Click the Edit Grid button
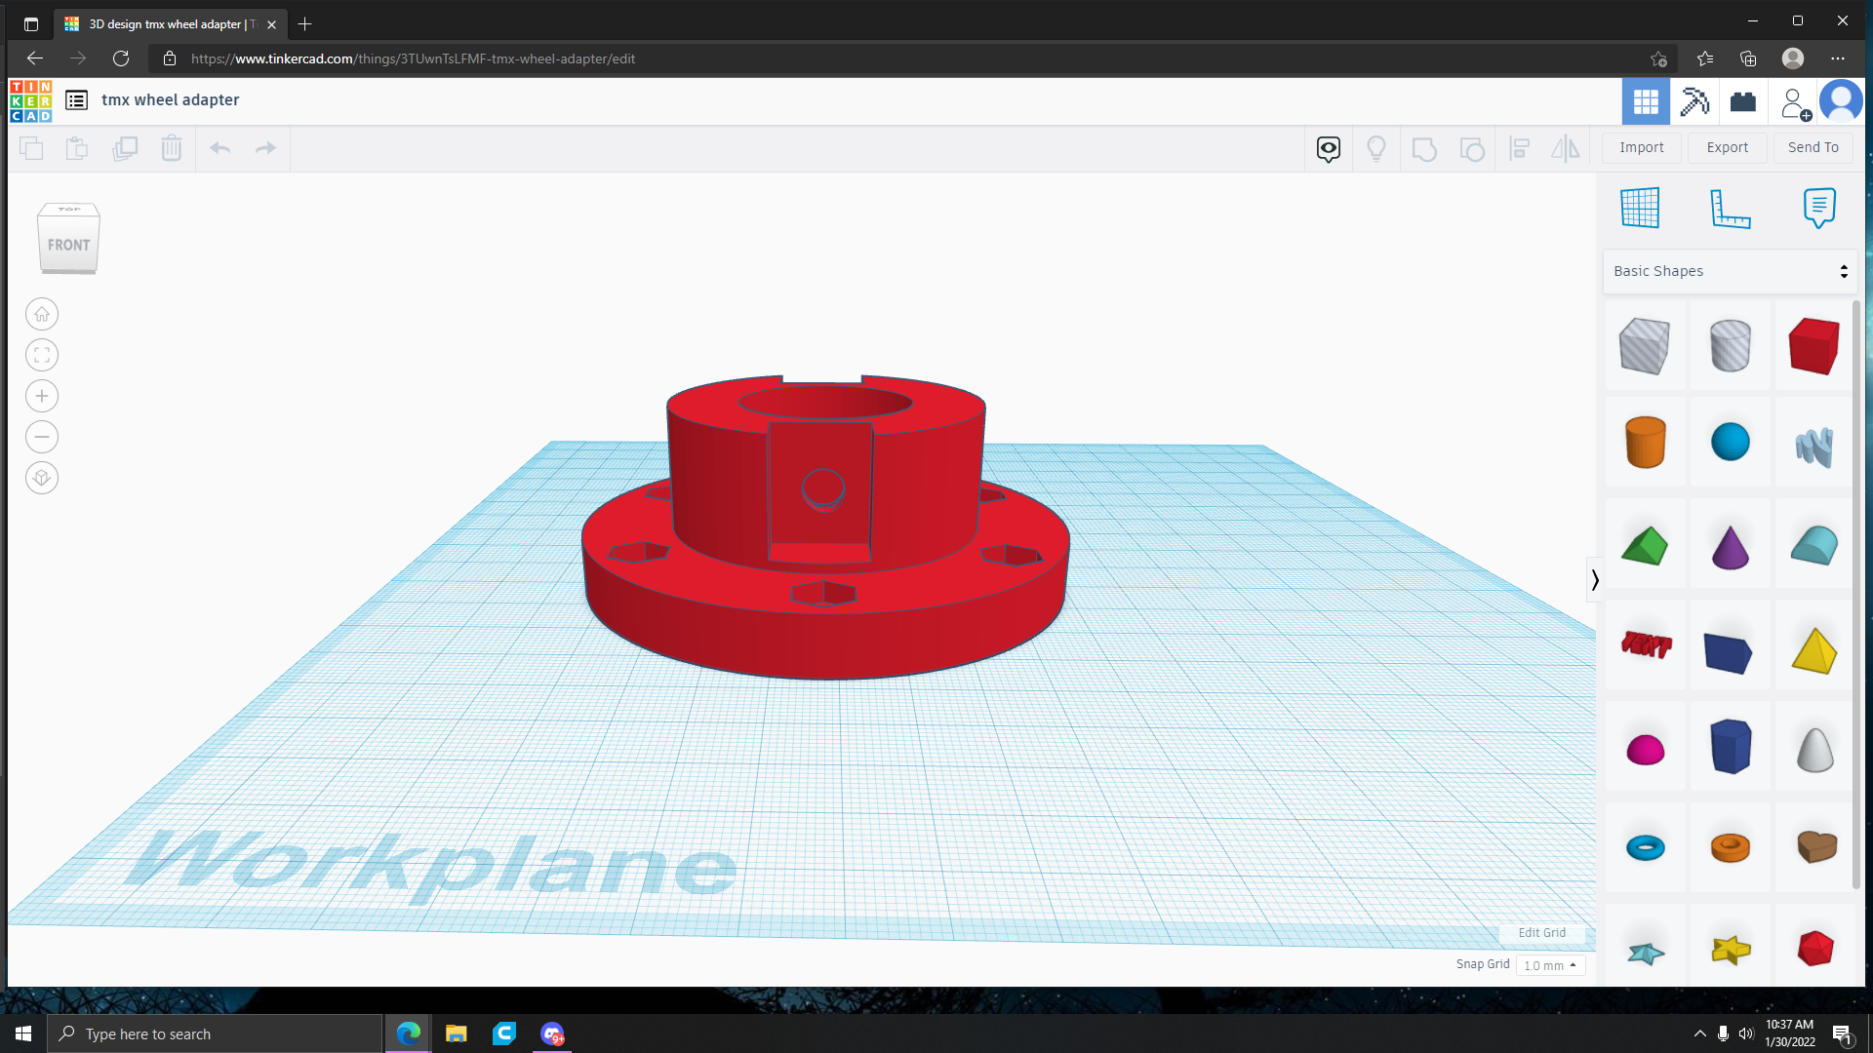The height and width of the screenshot is (1053, 1873). pyautogui.click(x=1541, y=932)
